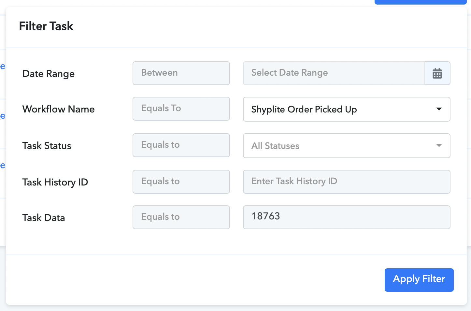Expand the All Statuses dropdown
This screenshot has height=311, width=471.
point(347,146)
